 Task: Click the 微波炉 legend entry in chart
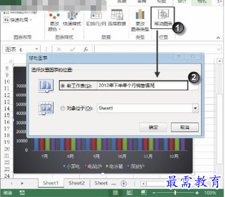[x=136, y=167]
